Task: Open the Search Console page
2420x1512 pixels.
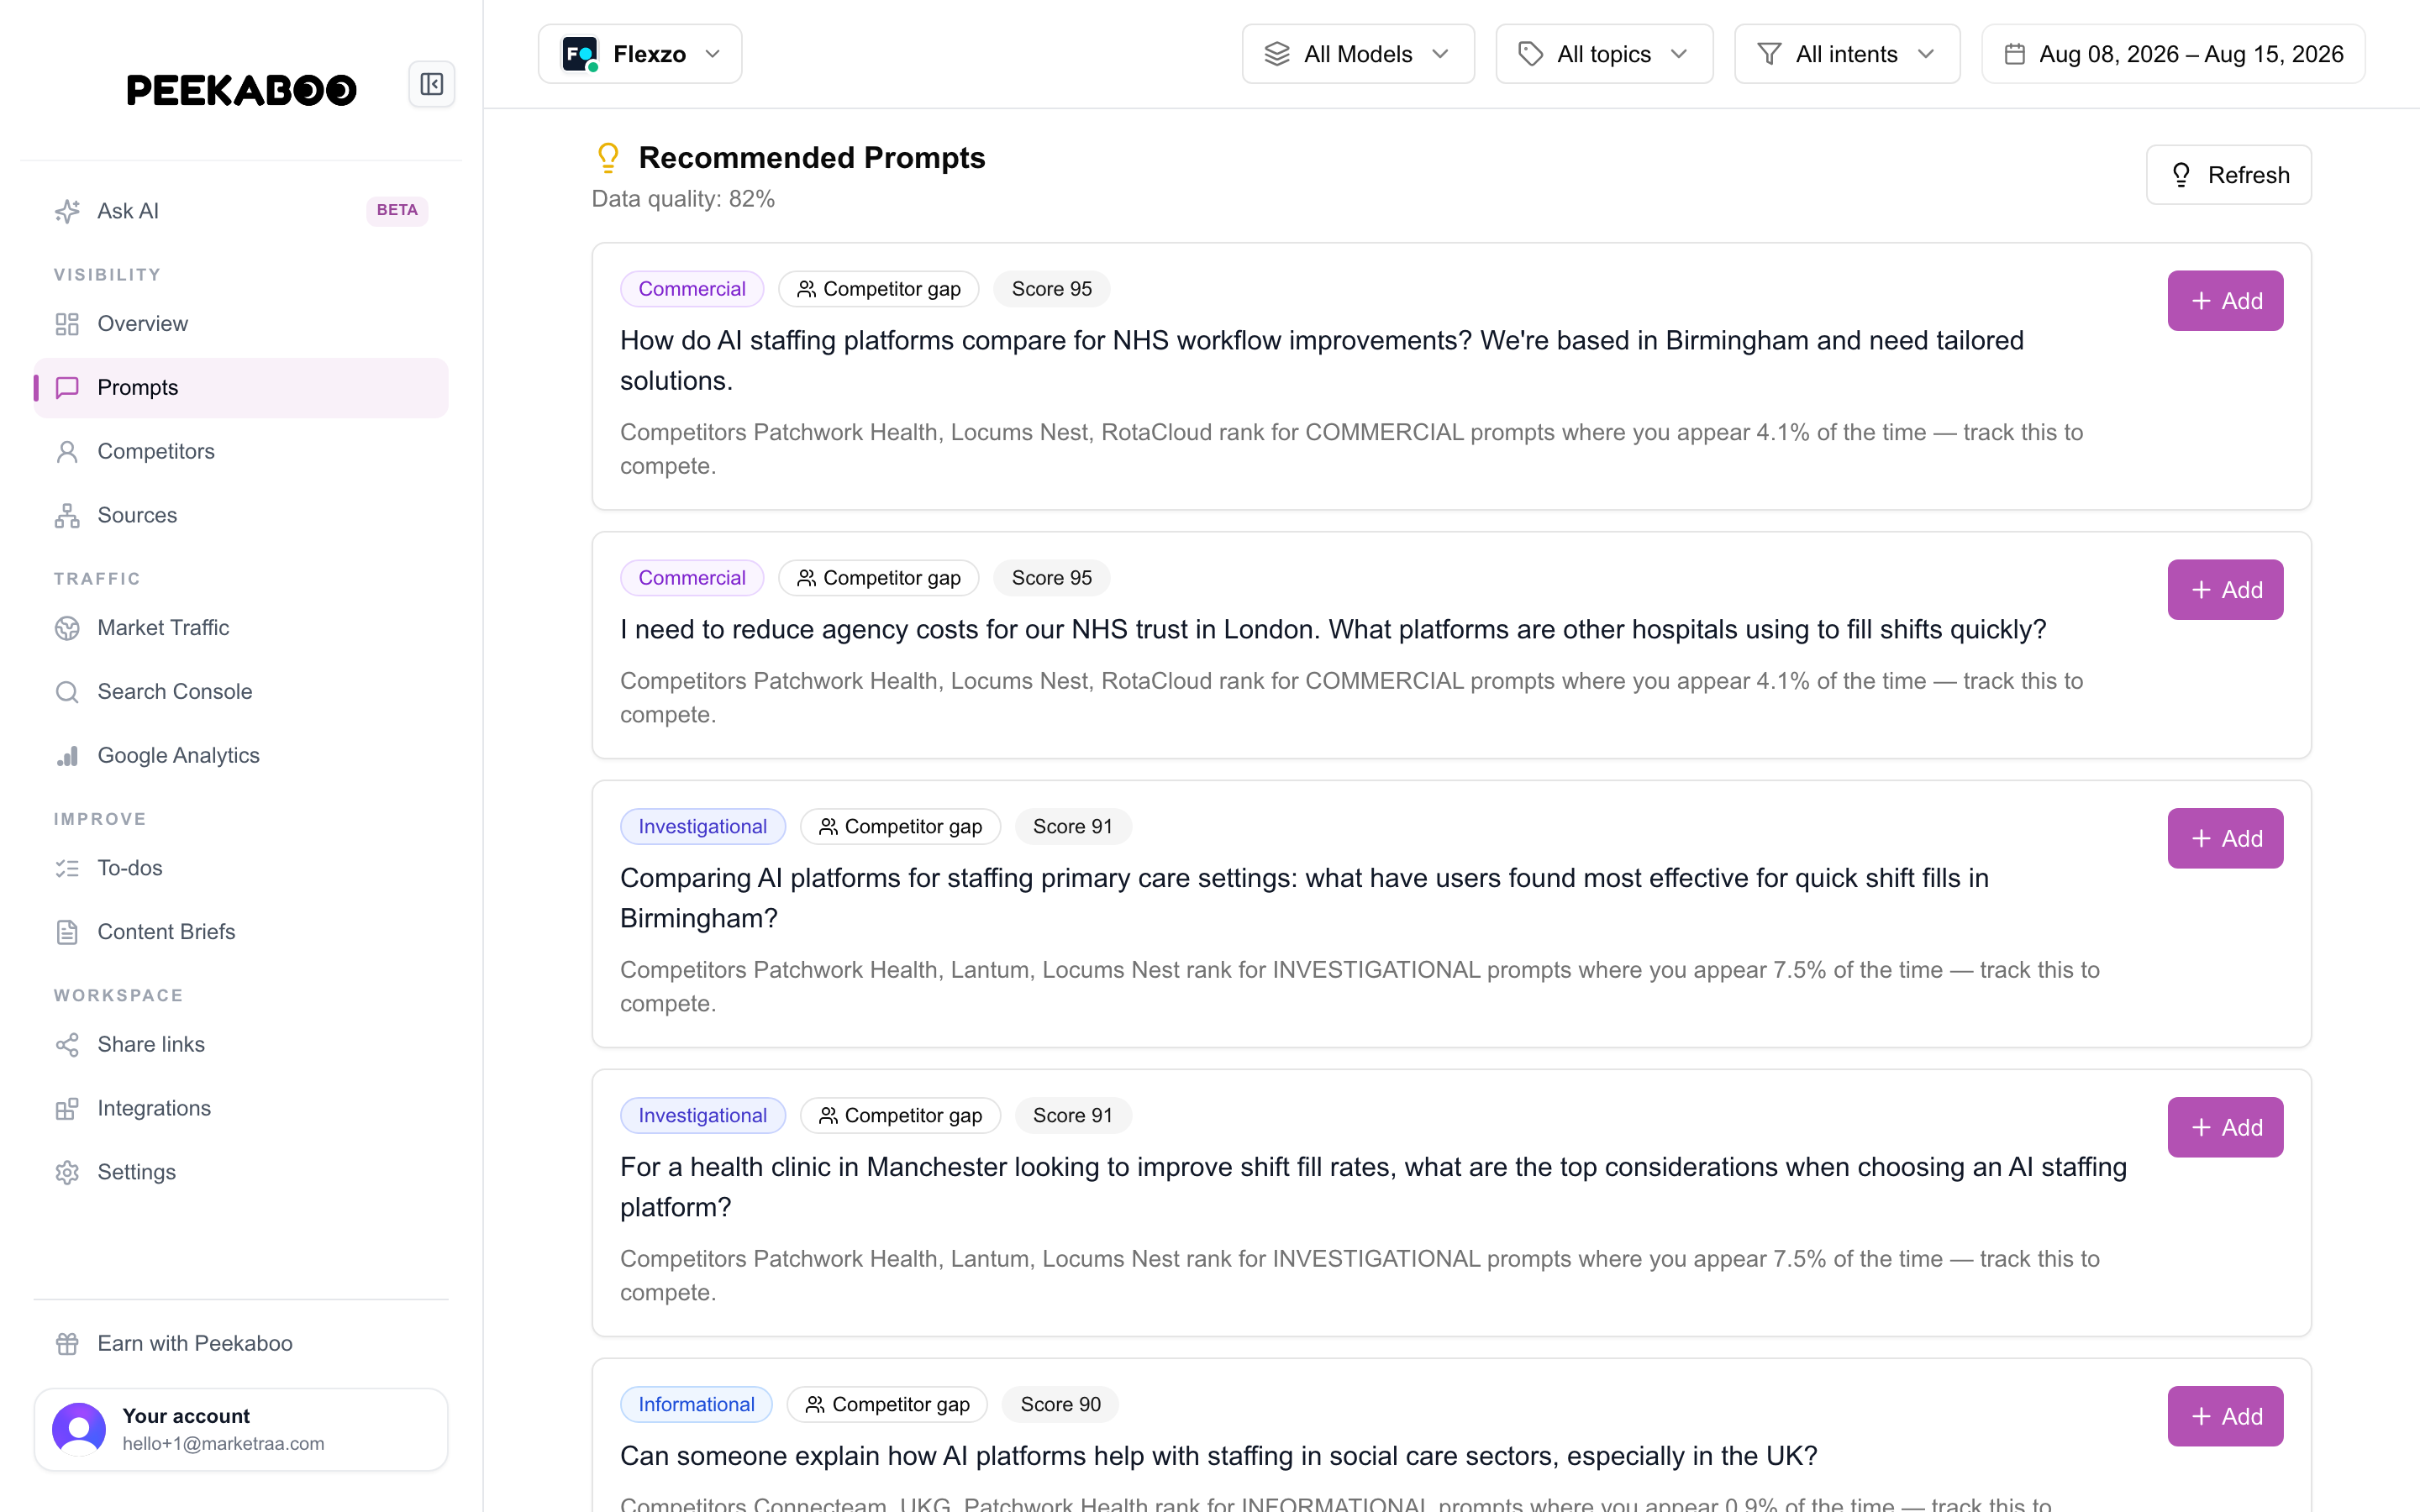Action: coord(241,692)
